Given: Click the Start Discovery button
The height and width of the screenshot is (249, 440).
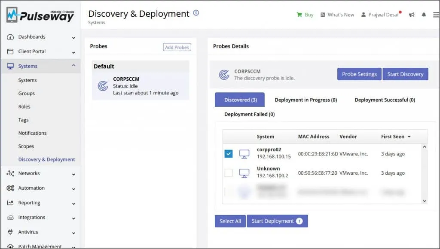Looking at the screenshot, I should pos(405,74).
